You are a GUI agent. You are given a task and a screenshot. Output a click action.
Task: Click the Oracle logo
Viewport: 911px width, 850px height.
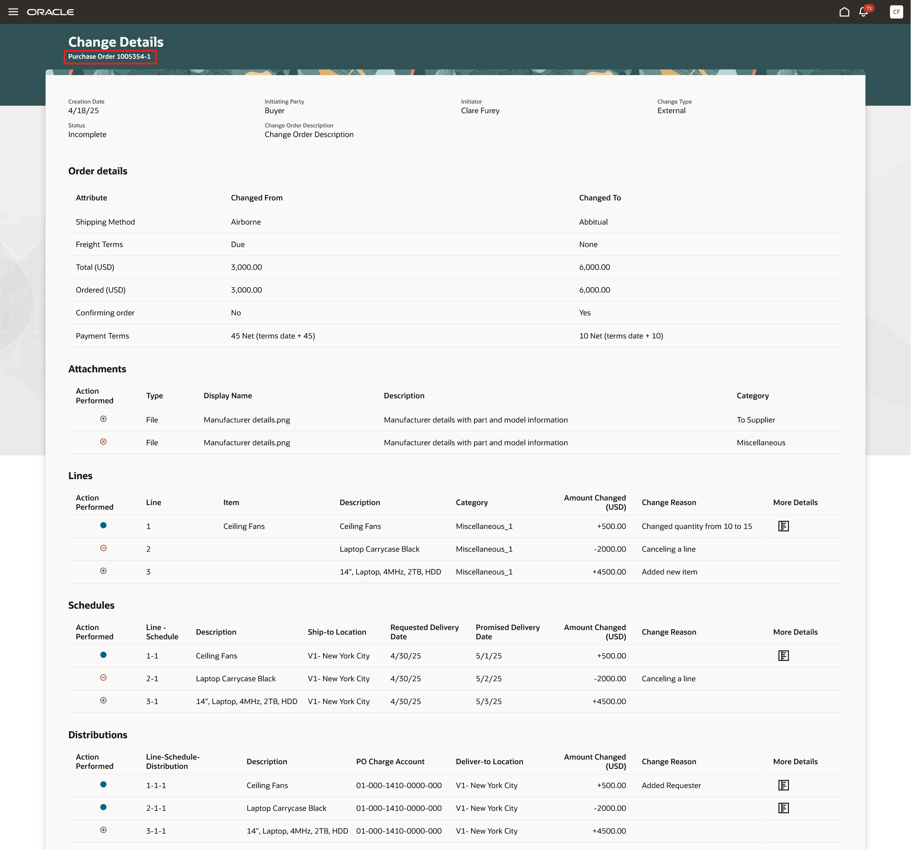coord(51,12)
